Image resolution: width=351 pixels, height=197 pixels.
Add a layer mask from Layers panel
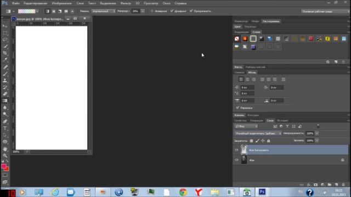coord(316,185)
